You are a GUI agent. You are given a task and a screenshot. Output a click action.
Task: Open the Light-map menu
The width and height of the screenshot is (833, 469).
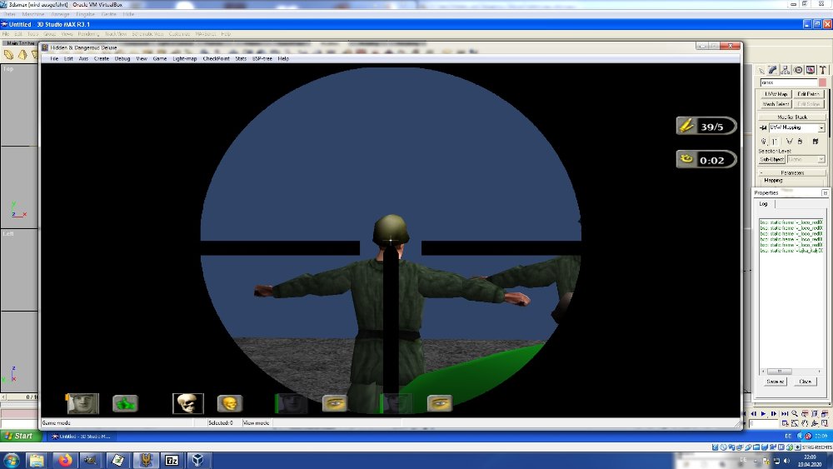[184, 59]
